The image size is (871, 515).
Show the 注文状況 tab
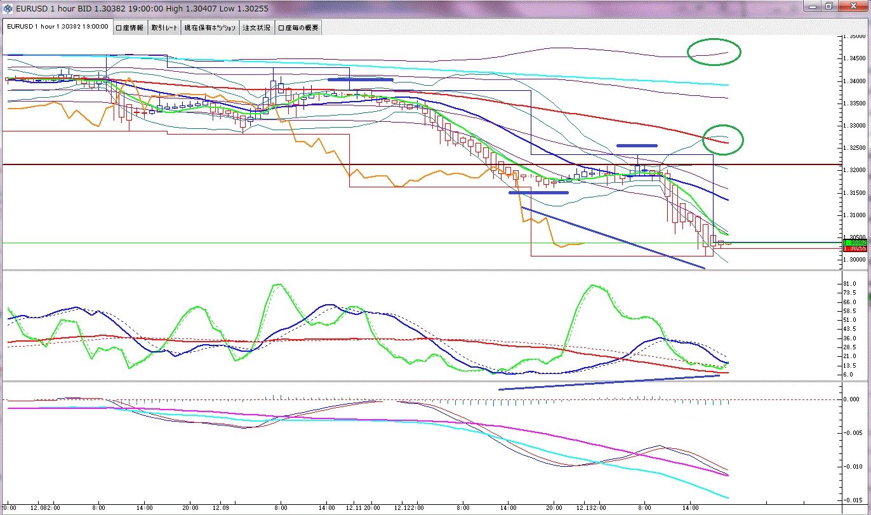256,27
